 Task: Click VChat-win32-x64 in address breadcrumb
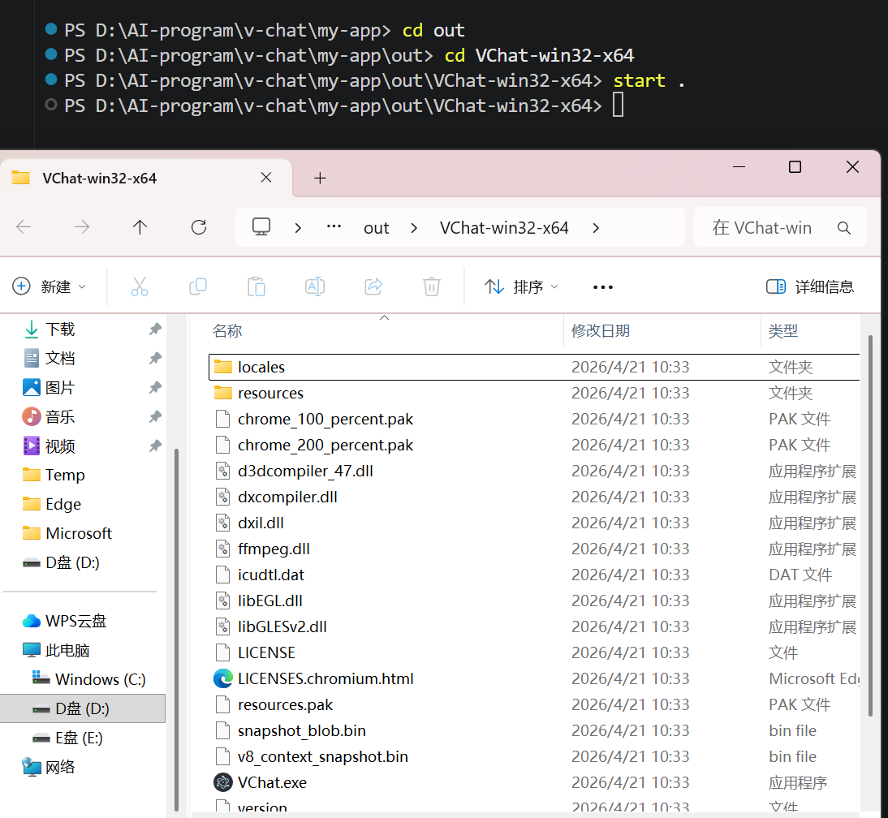point(504,227)
